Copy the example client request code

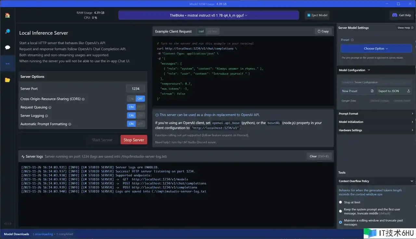[x=323, y=31]
